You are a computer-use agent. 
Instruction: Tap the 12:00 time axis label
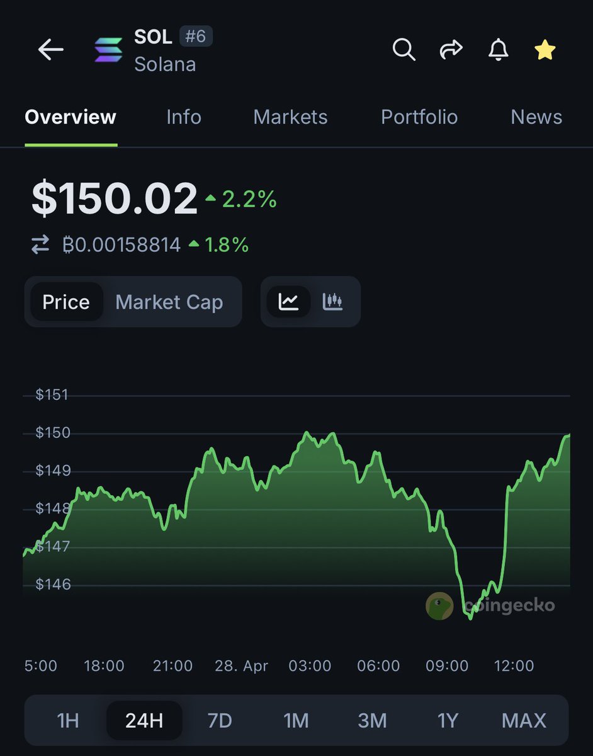pos(513,666)
